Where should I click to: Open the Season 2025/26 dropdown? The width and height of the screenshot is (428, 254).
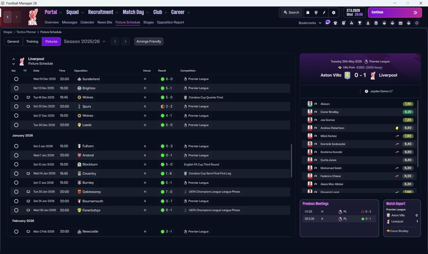(85, 41)
